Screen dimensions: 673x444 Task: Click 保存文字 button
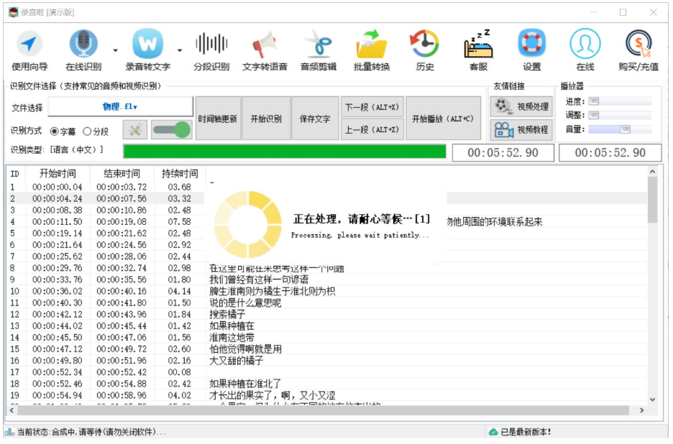[315, 119]
